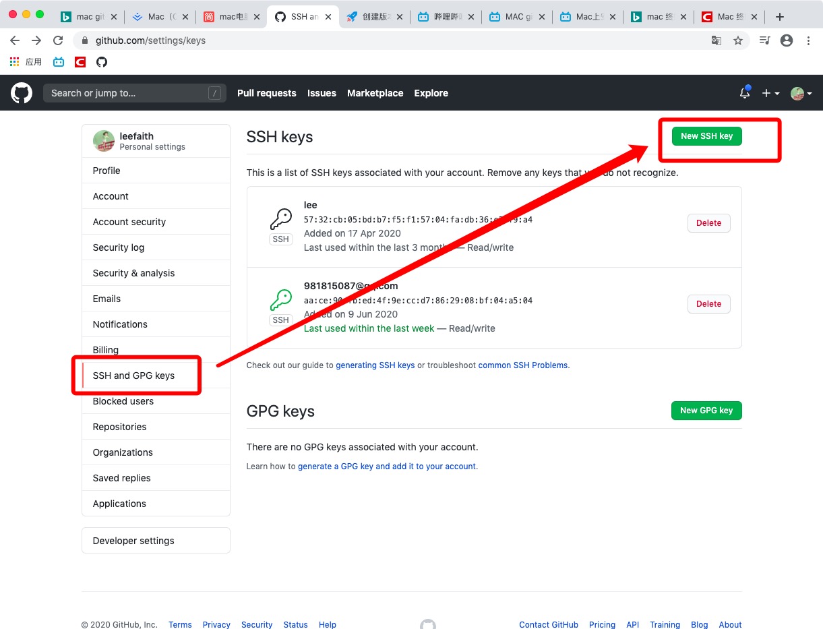Click the New GPG key button

pos(706,410)
